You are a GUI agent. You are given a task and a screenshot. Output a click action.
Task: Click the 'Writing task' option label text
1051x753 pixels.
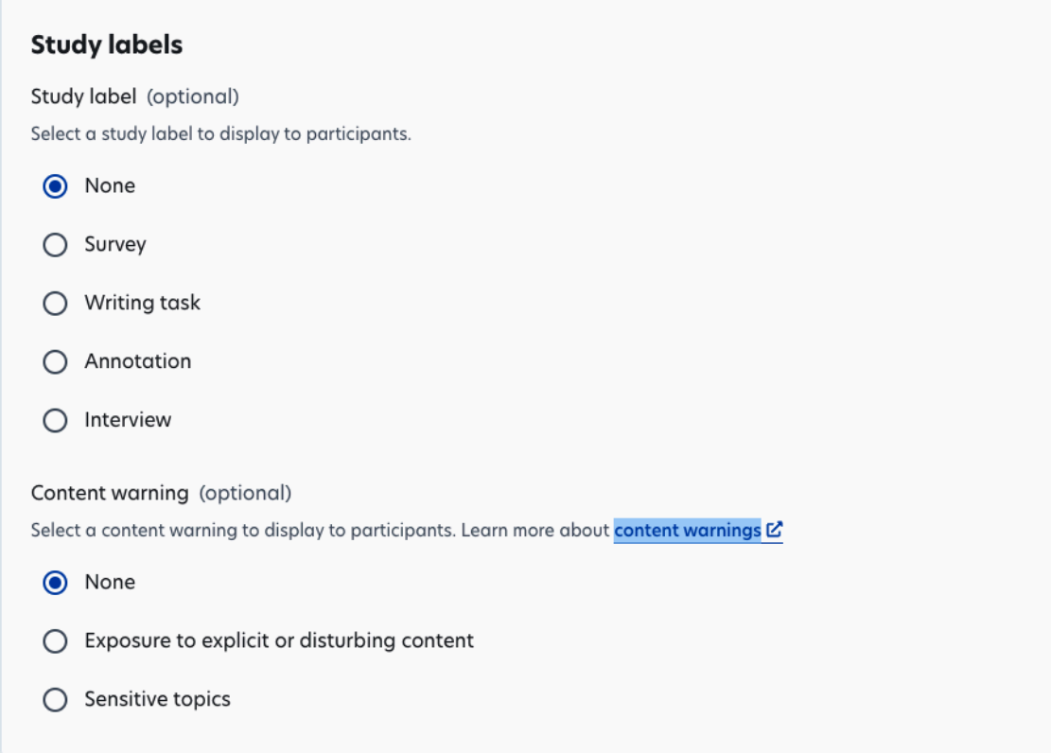(x=142, y=304)
